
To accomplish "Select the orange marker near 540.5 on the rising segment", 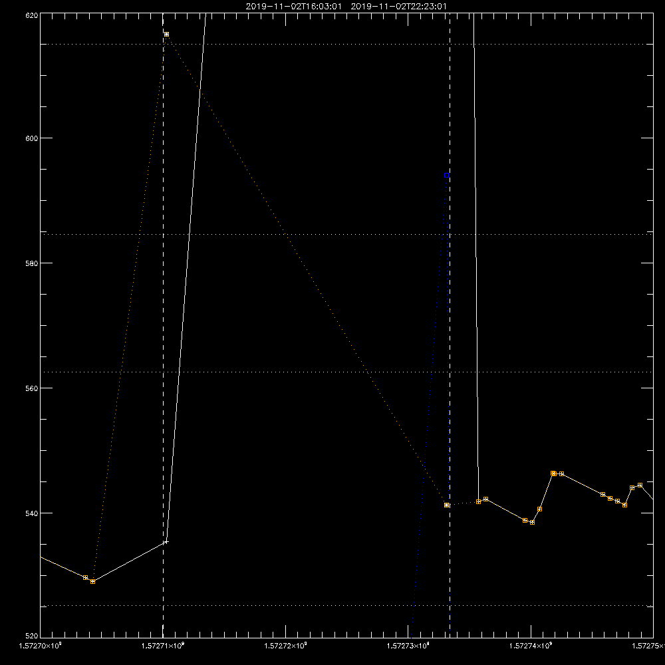I will tap(539, 509).
